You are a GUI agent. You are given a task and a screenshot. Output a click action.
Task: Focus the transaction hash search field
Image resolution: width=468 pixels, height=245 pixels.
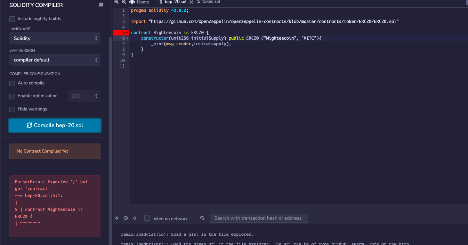click(259, 218)
